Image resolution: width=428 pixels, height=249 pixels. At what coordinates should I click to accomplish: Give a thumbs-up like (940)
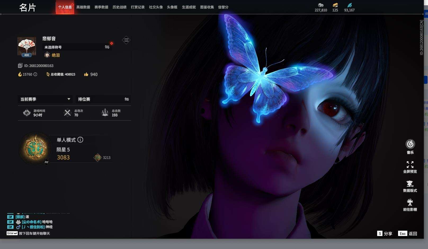[86, 74]
